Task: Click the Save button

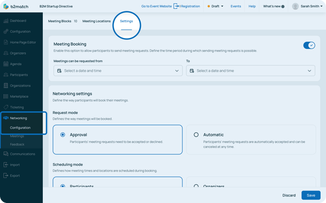Action: point(311,195)
